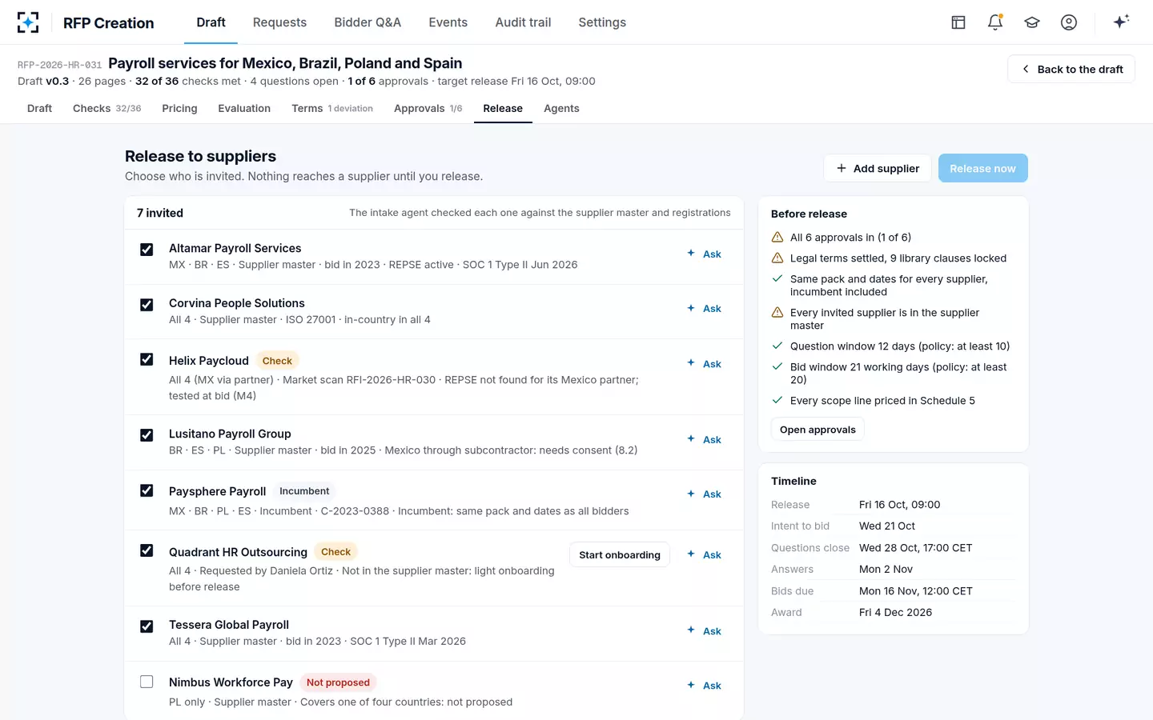The image size is (1153, 720).
Task: Uncheck Quadrant HR Outsourcing checkbox
Action: coord(147,550)
